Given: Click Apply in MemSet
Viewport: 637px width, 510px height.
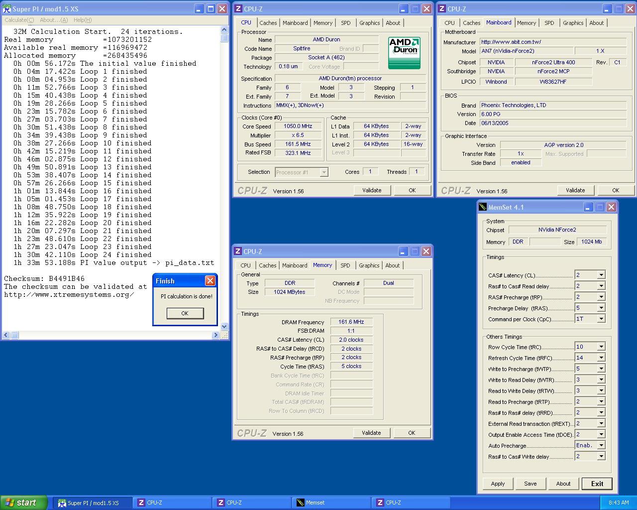Looking at the screenshot, I should click(x=498, y=484).
